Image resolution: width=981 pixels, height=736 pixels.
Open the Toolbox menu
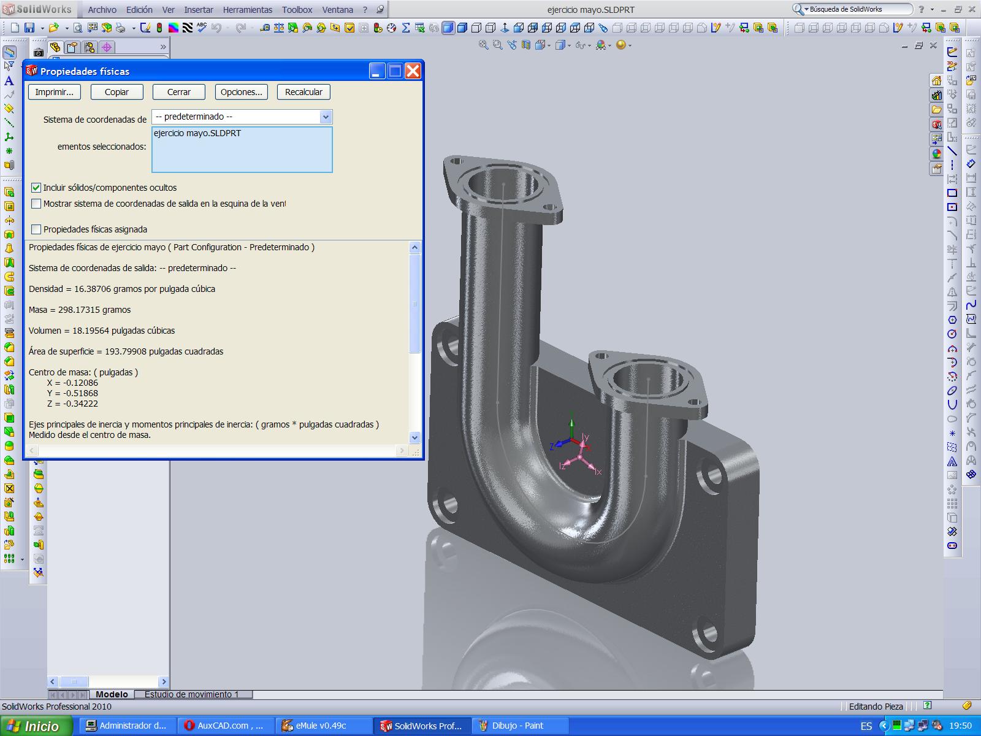297,10
